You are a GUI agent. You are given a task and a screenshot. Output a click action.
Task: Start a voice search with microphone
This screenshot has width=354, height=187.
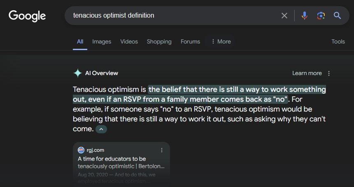305,16
